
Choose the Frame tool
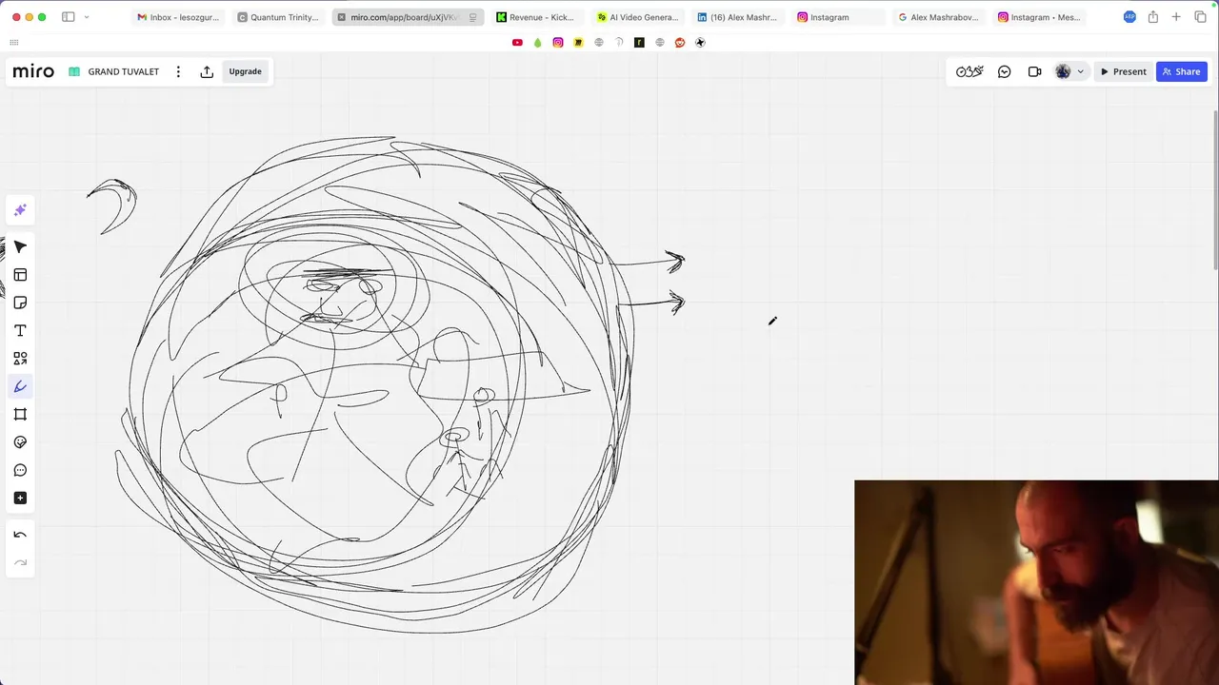[20, 415]
